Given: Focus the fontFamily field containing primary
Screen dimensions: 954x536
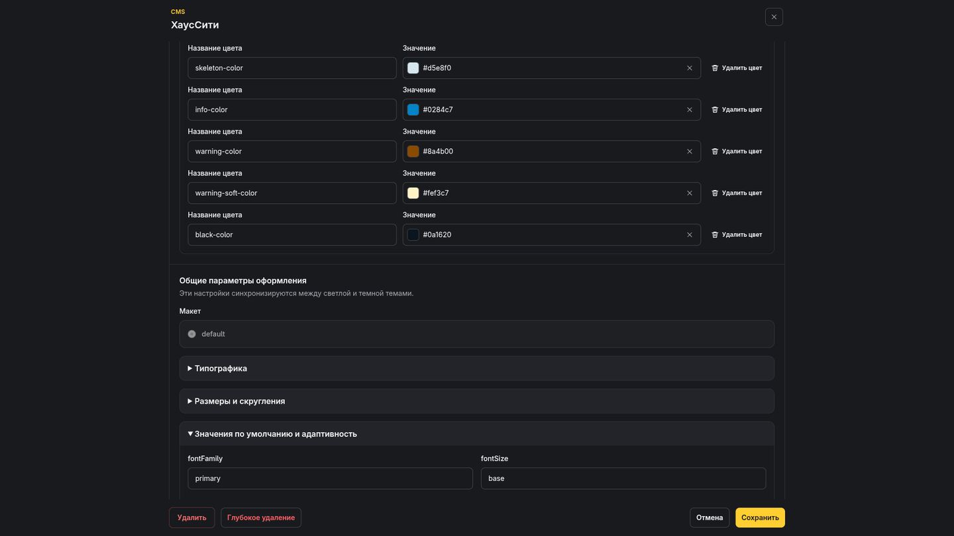Looking at the screenshot, I should 330,478.
